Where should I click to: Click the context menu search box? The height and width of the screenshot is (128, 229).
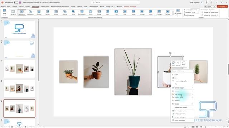point(182,71)
